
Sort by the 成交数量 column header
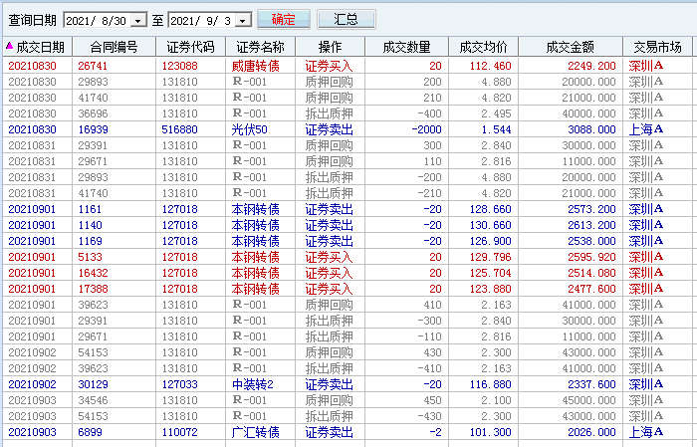click(x=406, y=47)
